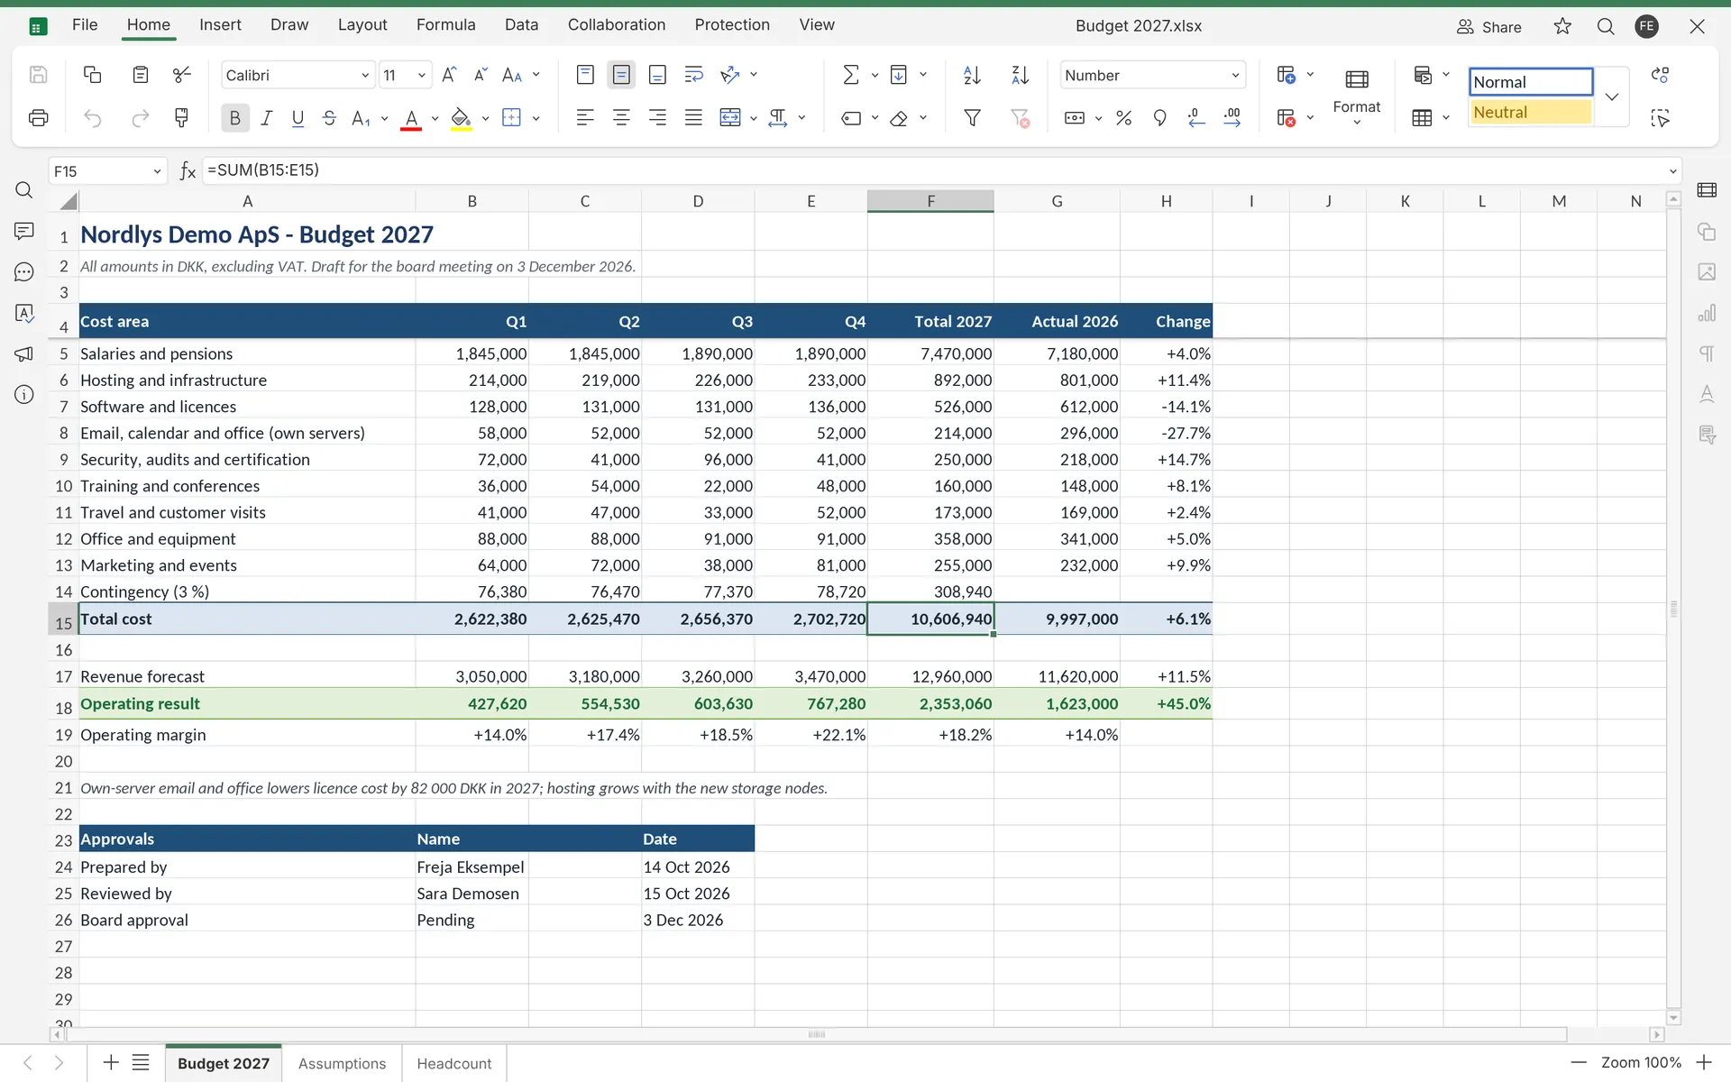Switch to the Headcount sheet tab

tap(454, 1064)
